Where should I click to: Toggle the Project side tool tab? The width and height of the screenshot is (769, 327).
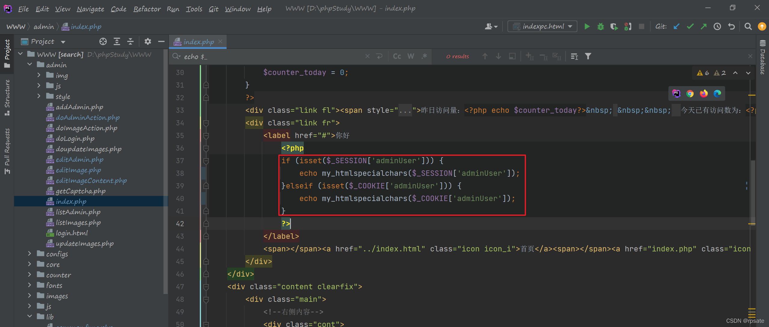7,54
